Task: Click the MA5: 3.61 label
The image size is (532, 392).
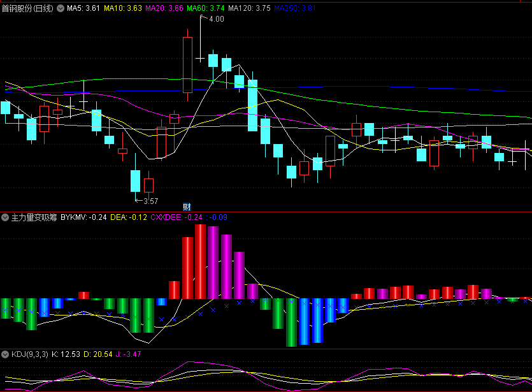Action: pyautogui.click(x=83, y=8)
